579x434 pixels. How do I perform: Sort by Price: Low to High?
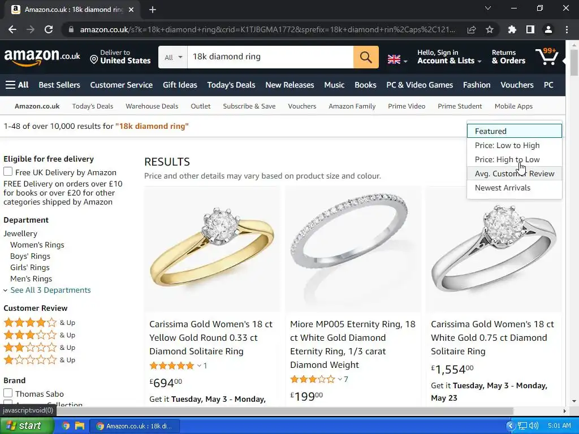[x=515, y=145]
